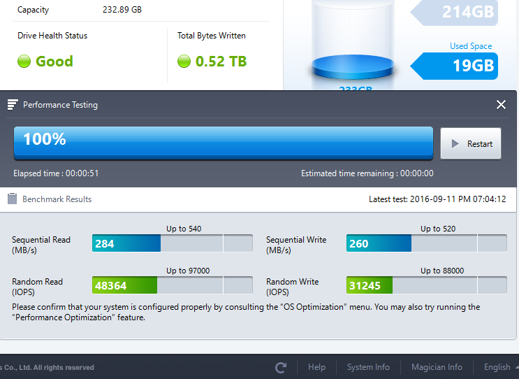Click the Sequential Write 260 result bar
The height and width of the screenshot is (379, 519).
tap(426, 243)
